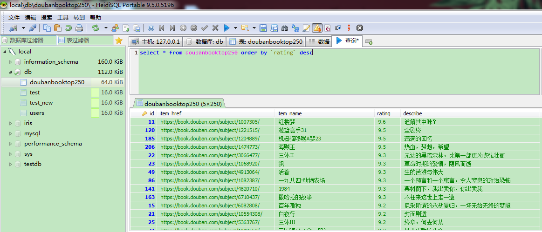Image resolution: width=542 pixels, height=232 pixels.
Task: Click the post changes checkmark icon
Action: click(x=205, y=28)
